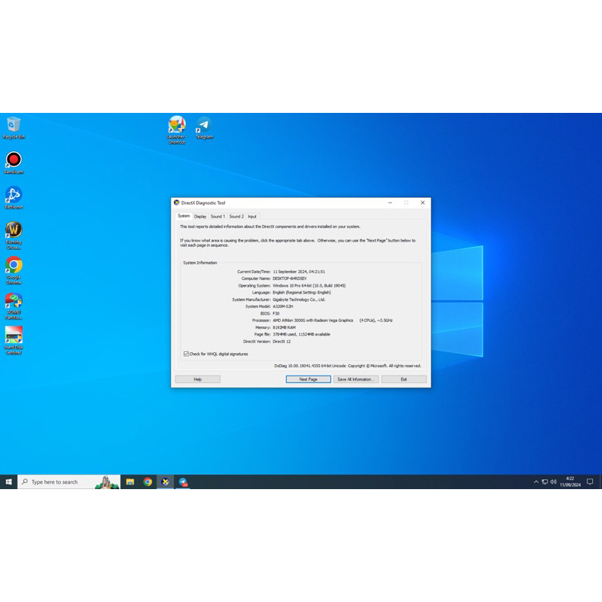The width and height of the screenshot is (602, 602).
Task: Open the Input tab
Action: click(x=252, y=216)
